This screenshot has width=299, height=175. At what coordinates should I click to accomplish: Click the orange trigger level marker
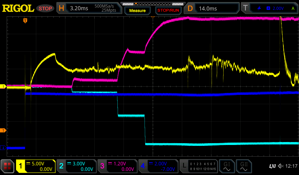tap(4, 130)
